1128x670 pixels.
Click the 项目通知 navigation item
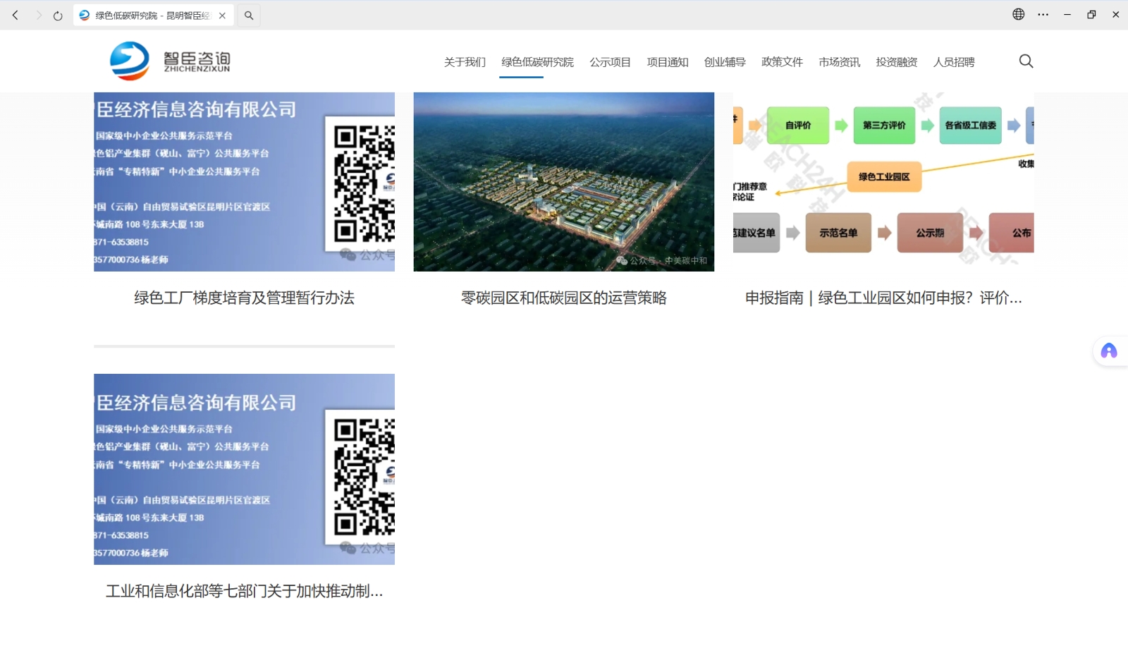tap(667, 62)
